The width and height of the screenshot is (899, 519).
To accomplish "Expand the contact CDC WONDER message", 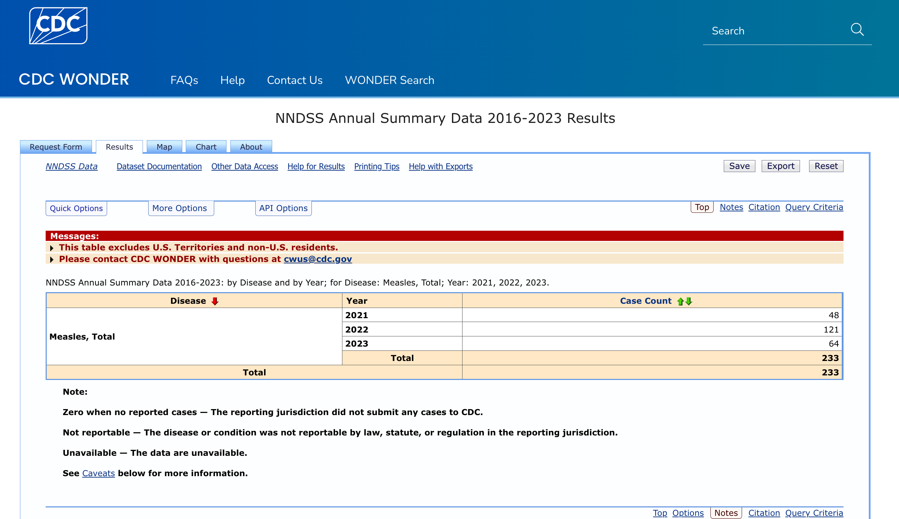I will pos(52,259).
